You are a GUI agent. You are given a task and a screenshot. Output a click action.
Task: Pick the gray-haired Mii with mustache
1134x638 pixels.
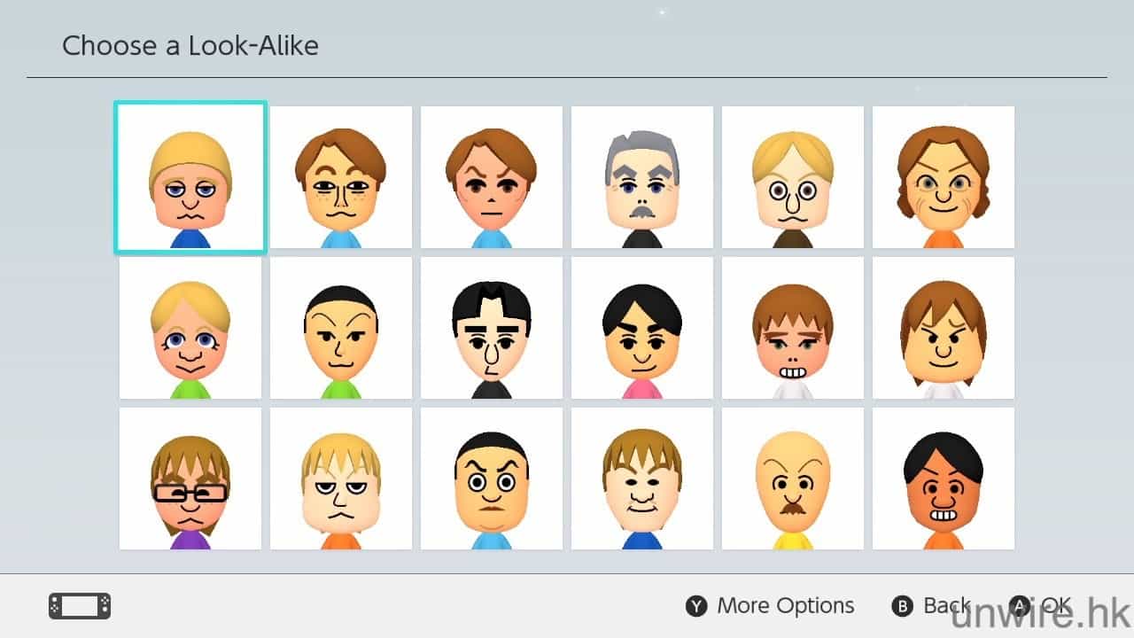(642, 177)
